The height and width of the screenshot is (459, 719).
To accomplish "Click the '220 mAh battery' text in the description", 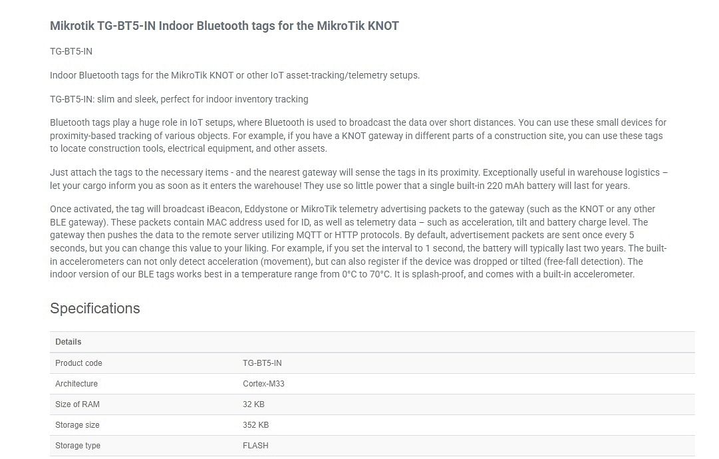I will pyautogui.click(x=520, y=186).
